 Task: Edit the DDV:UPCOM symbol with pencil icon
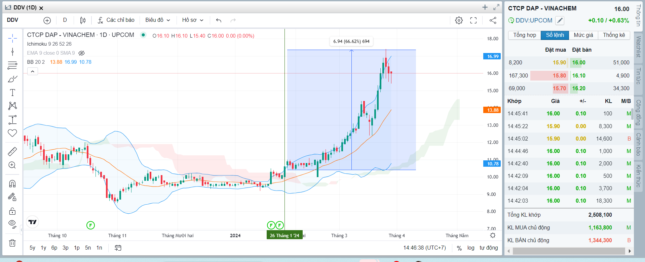pyautogui.click(x=560, y=20)
